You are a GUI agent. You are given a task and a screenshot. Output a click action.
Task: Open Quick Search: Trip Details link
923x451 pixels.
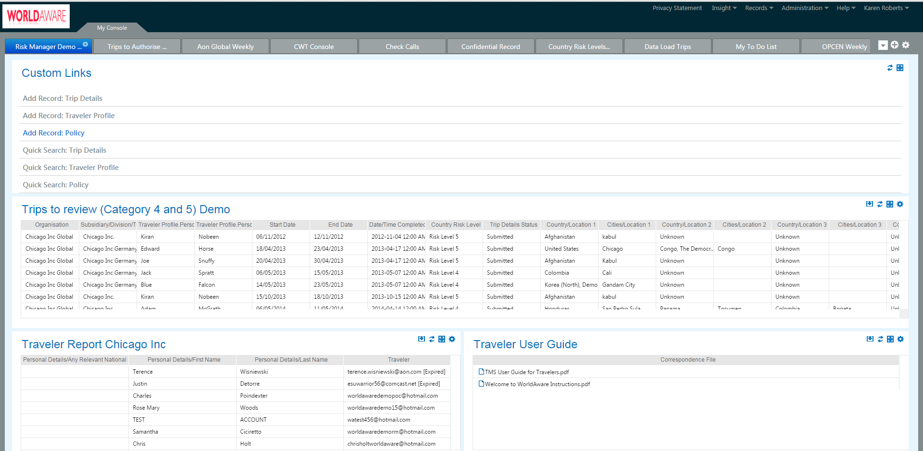click(64, 150)
